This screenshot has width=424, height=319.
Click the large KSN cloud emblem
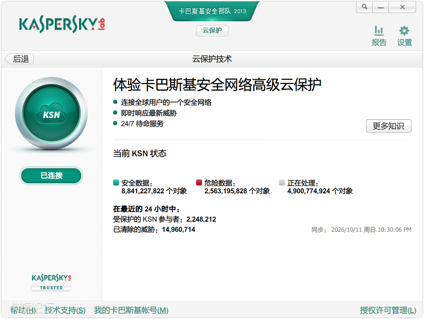pyautogui.click(x=51, y=114)
